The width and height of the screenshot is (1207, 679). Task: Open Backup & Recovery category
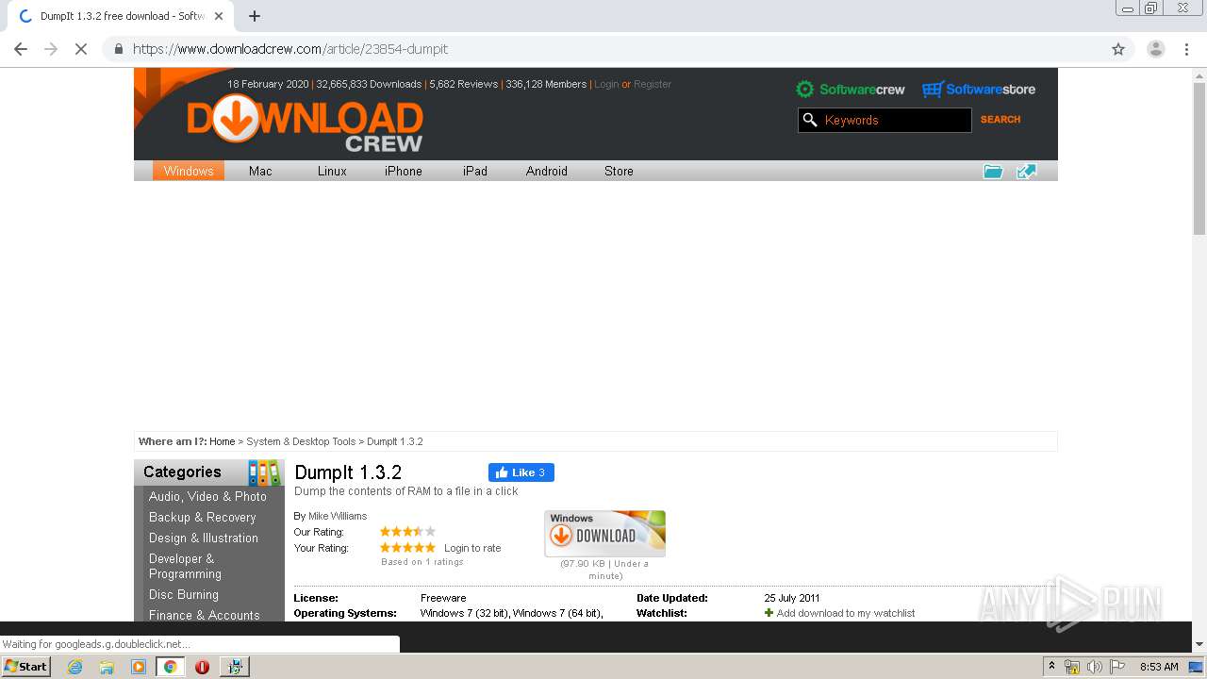pyautogui.click(x=203, y=517)
